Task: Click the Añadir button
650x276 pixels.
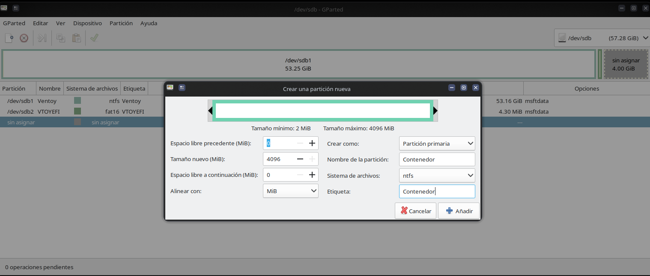Action: [x=459, y=211]
